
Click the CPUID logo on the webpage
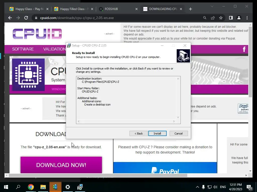pos(37,34)
